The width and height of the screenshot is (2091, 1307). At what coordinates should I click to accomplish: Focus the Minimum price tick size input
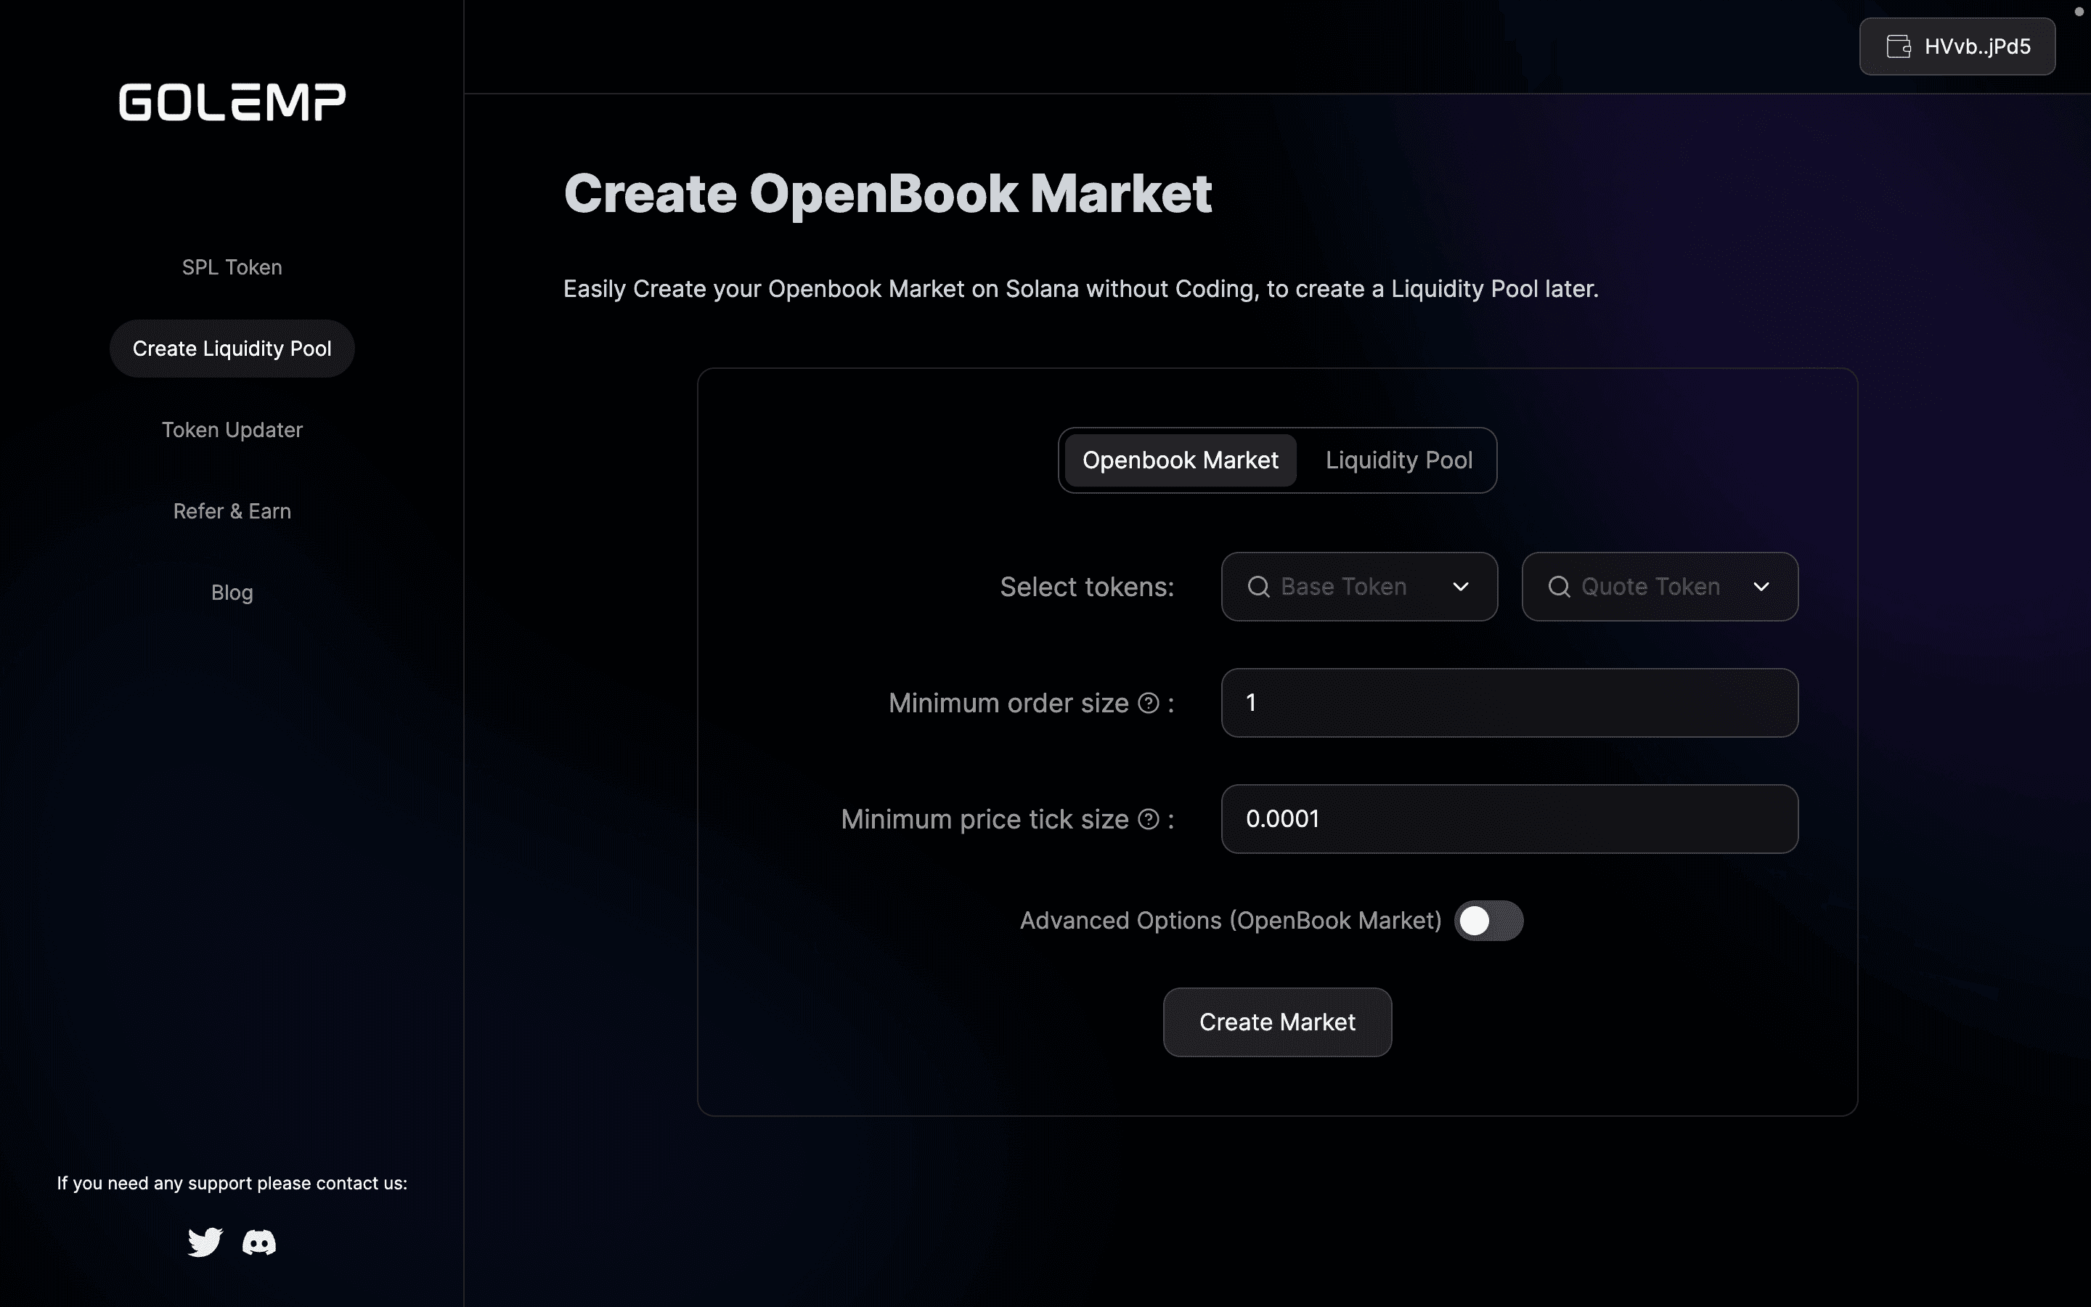point(1509,818)
